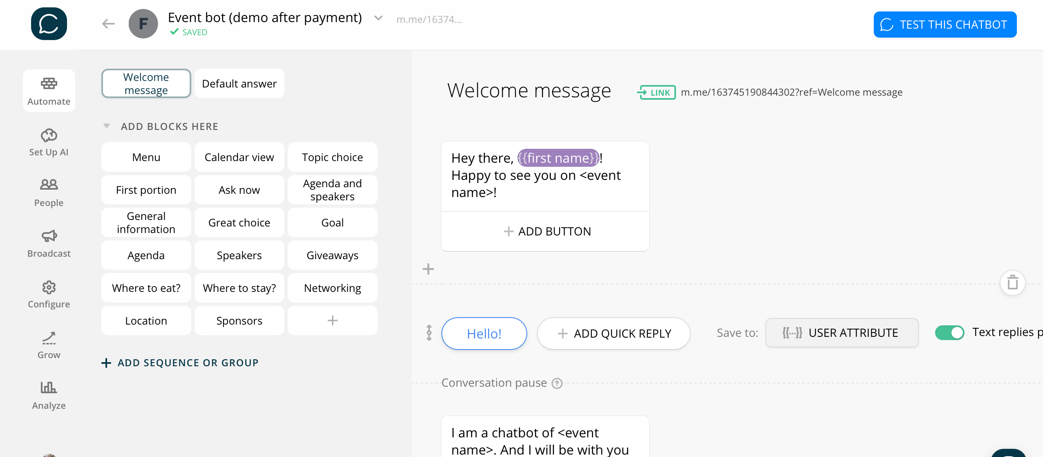Select the People section

(49, 192)
